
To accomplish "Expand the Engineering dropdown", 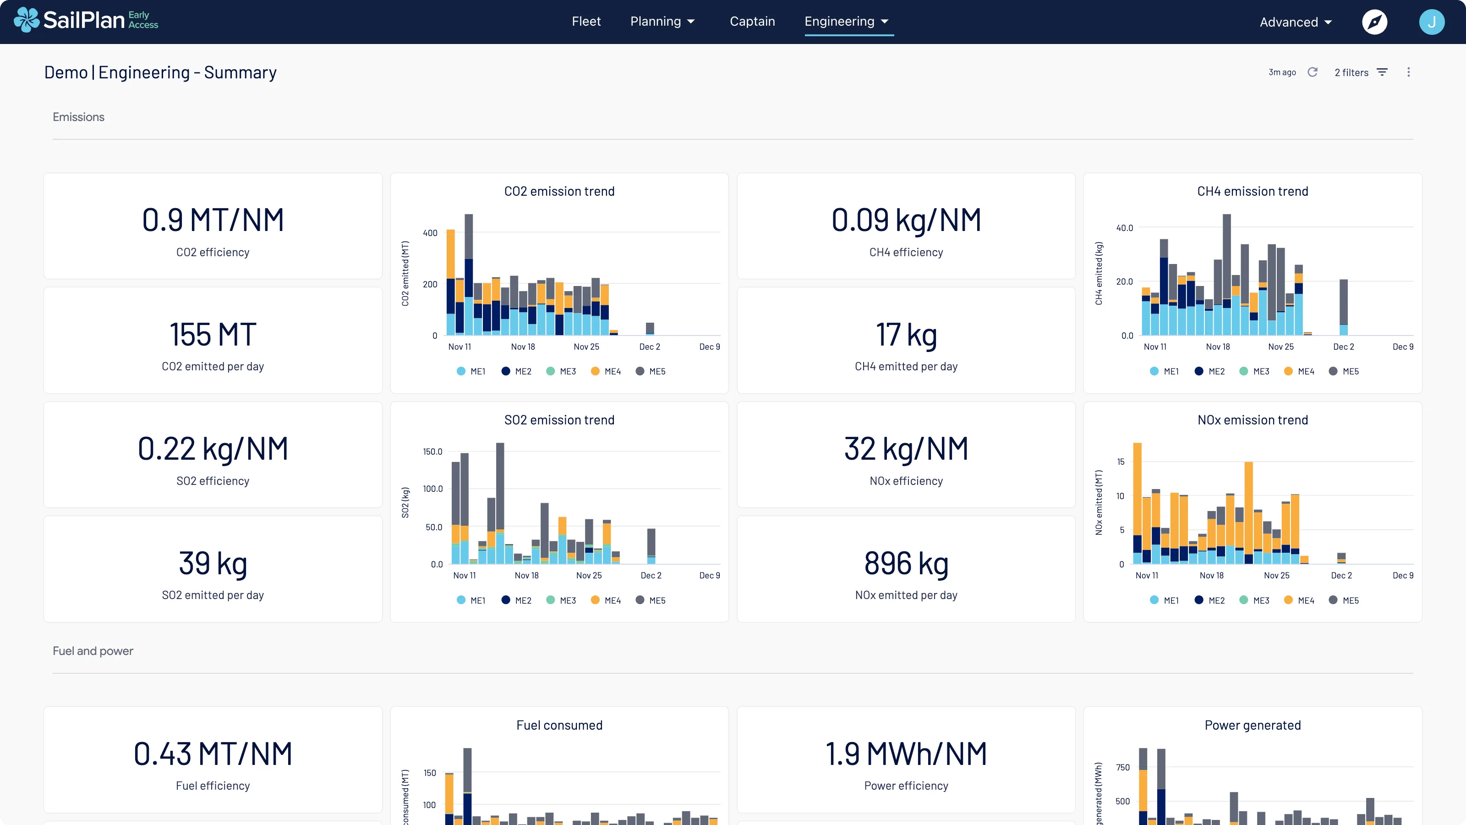I will (847, 22).
